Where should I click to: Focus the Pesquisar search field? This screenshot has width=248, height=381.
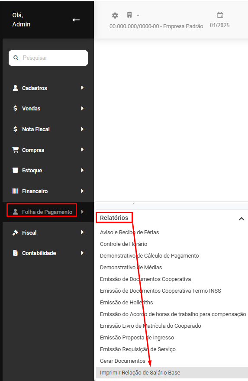click(48, 58)
